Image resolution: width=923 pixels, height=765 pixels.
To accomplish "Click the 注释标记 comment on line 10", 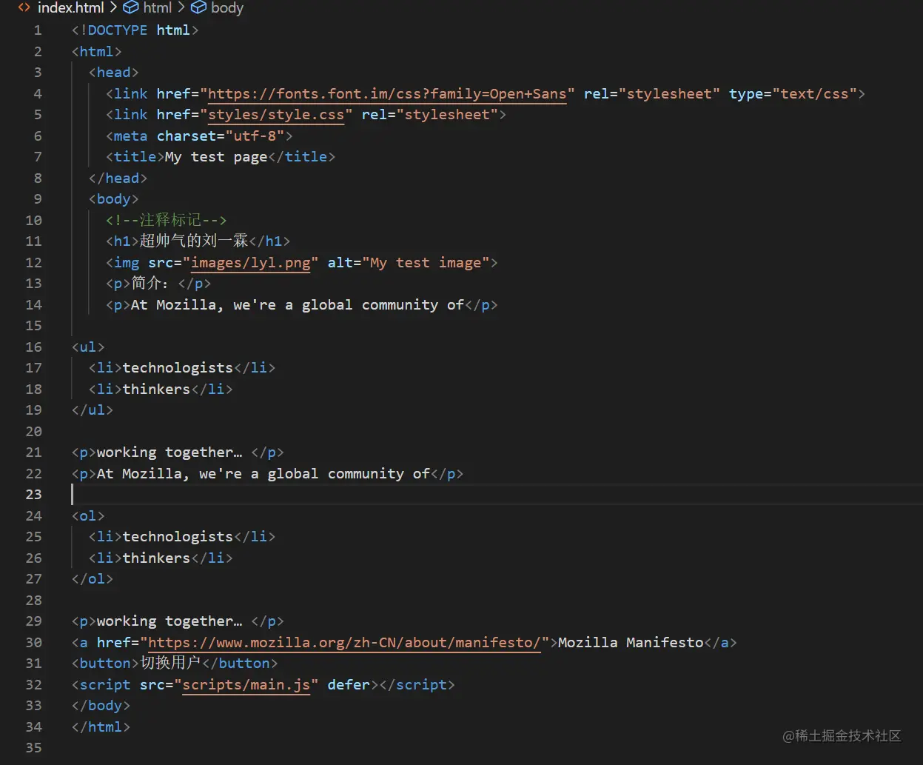I will point(167,221).
